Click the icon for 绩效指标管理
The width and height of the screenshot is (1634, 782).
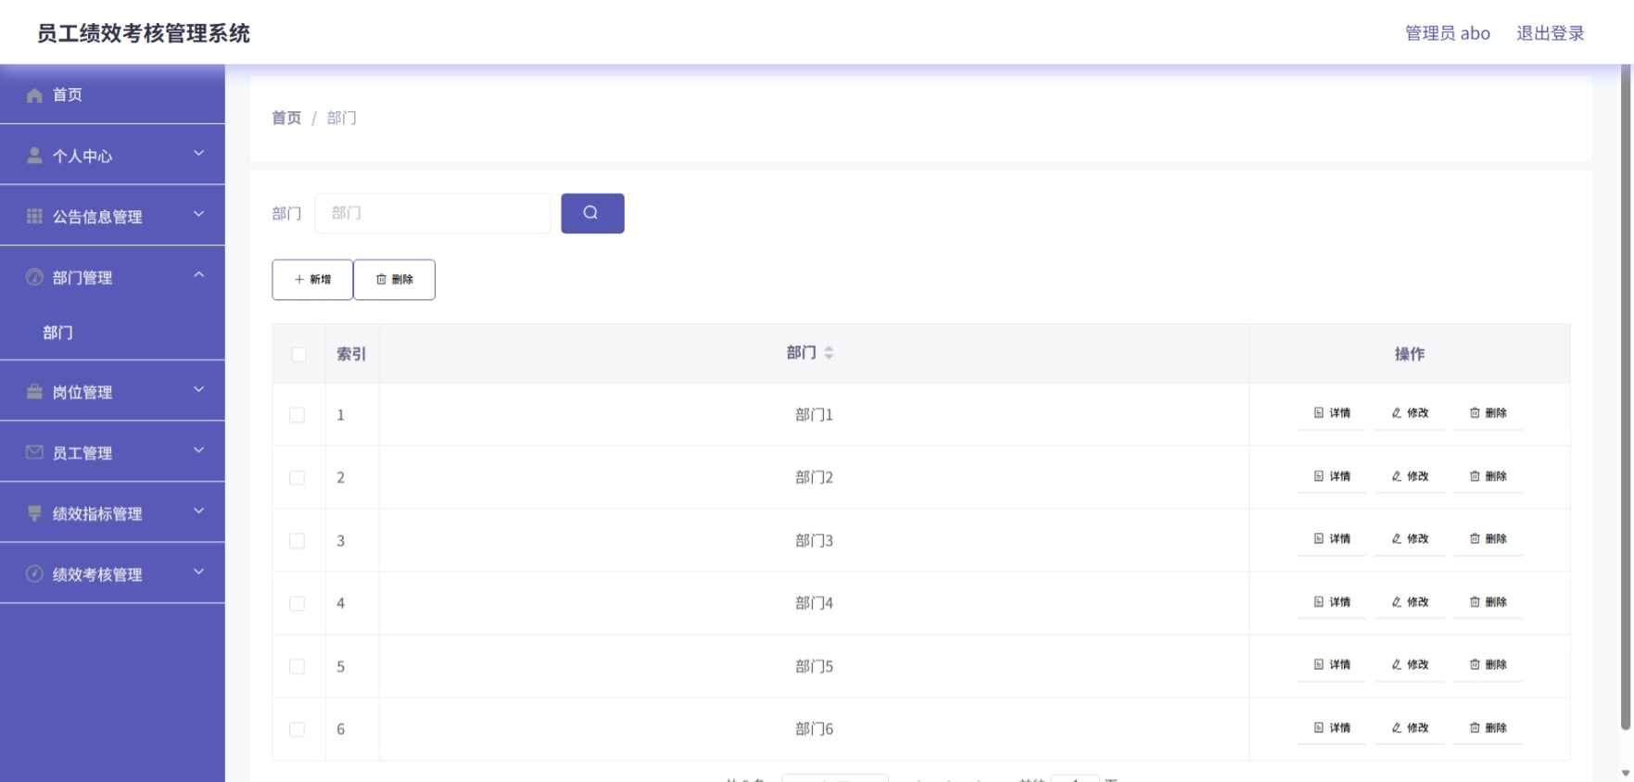[x=34, y=513]
